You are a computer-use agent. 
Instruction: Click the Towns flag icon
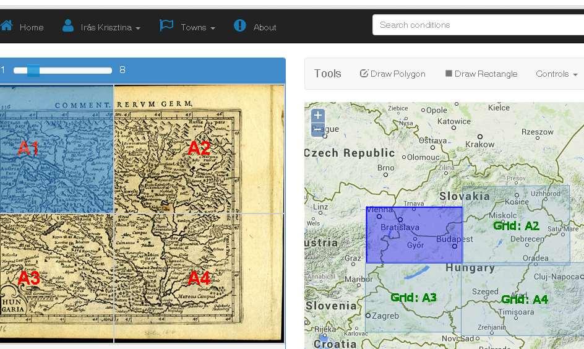click(x=166, y=25)
